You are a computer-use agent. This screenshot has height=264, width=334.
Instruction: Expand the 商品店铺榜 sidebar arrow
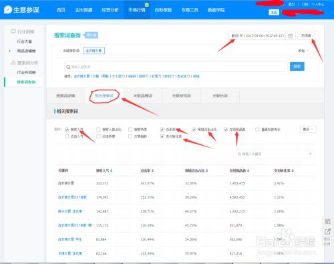click(x=10, y=51)
